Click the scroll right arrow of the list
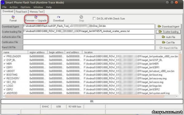The image size is (184, 115). tap(177, 96)
